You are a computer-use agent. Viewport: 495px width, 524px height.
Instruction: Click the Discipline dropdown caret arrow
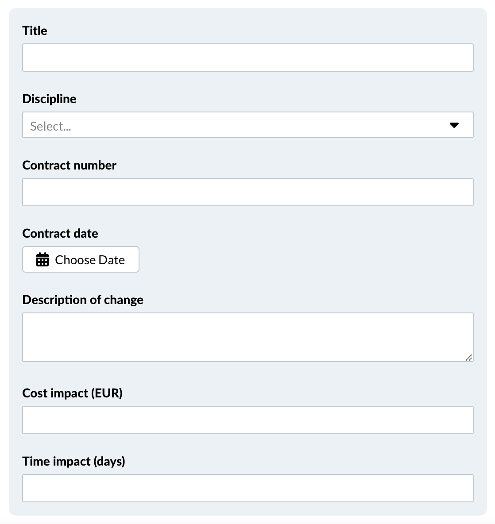pos(454,125)
